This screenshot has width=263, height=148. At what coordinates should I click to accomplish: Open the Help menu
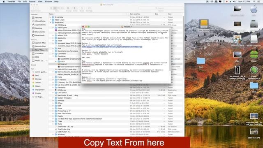tap(56, 2)
